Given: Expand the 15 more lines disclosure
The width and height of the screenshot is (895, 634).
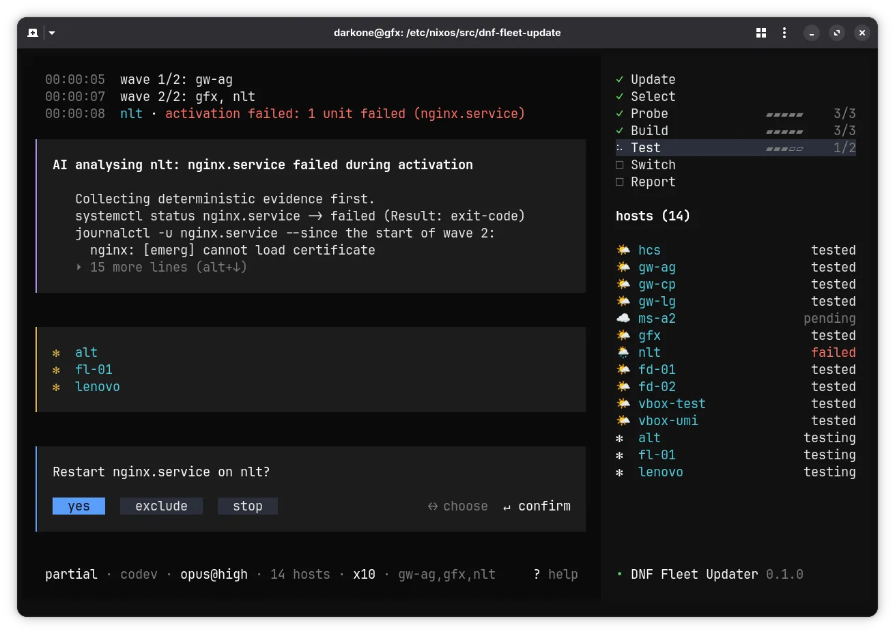Looking at the screenshot, I should 161,268.
